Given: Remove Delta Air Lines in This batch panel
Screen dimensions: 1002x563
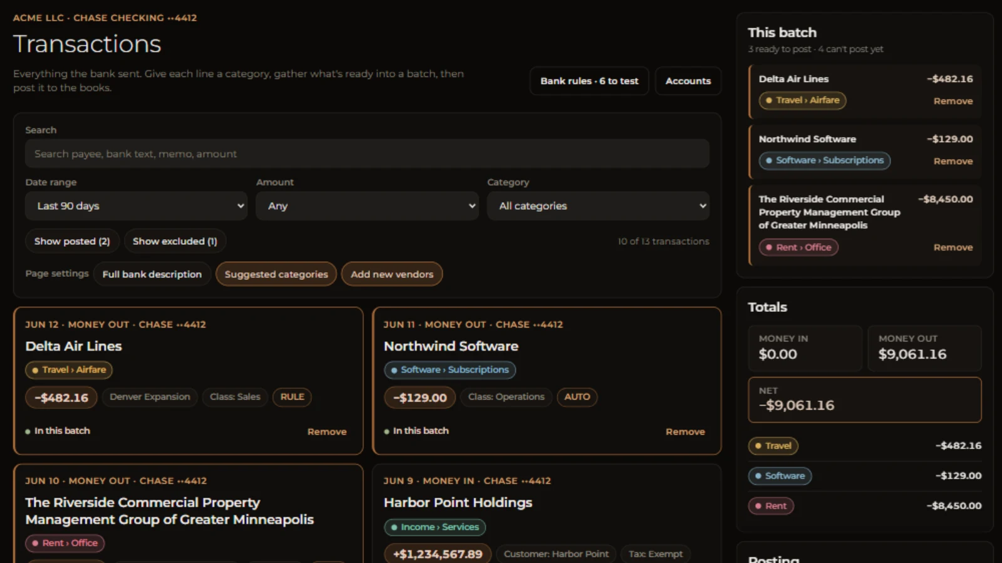Looking at the screenshot, I should (953, 101).
